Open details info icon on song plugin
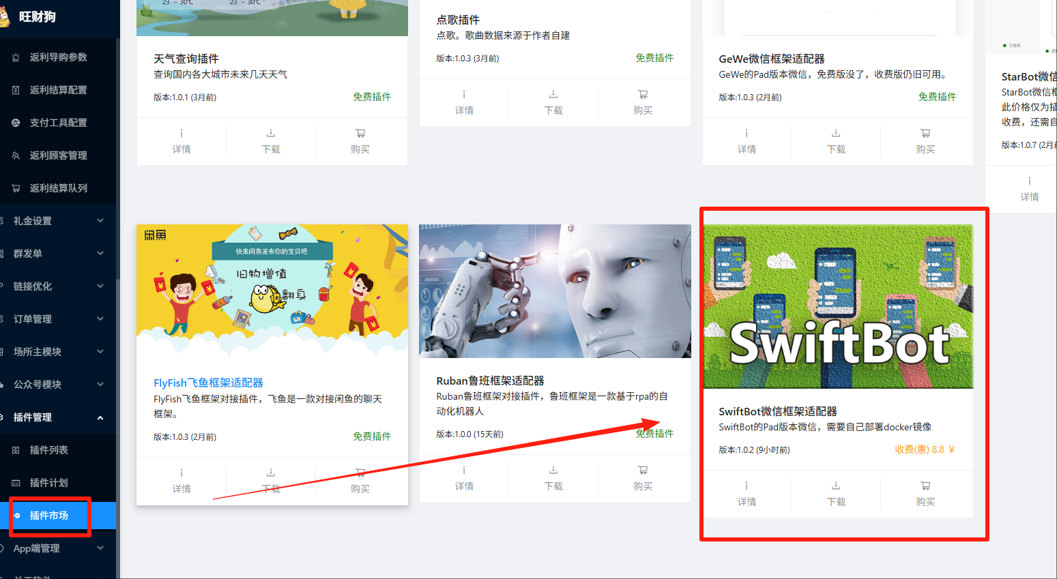The height and width of the screenshot is (579, 1057). [464, 95]
